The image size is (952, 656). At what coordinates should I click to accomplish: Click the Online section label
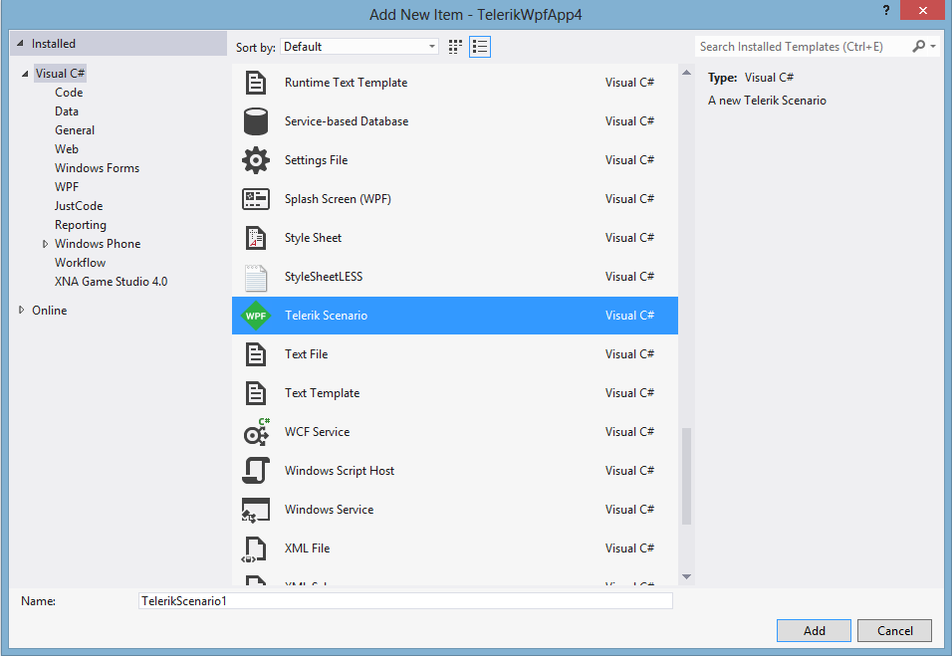pos(49,311)
